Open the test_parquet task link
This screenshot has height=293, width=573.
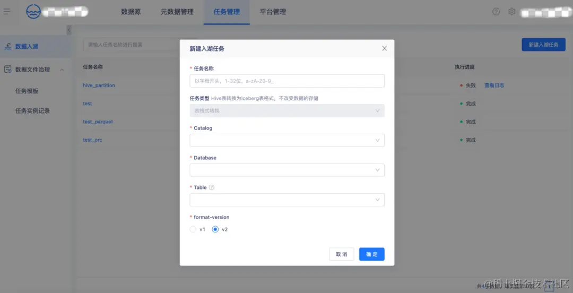98,122
